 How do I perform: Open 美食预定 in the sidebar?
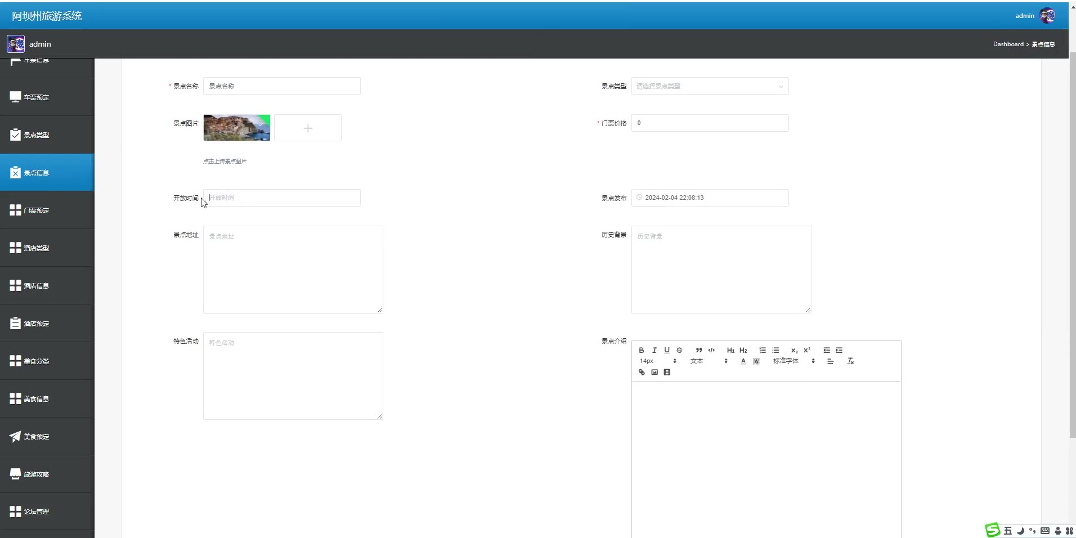click(47, 437)
